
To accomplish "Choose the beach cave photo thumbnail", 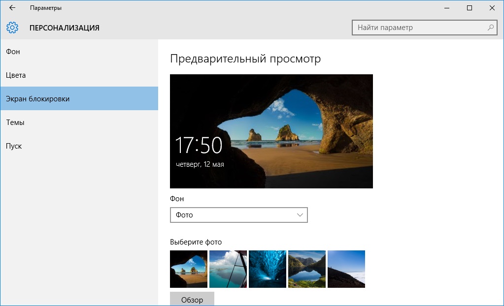I will [189, 269].
